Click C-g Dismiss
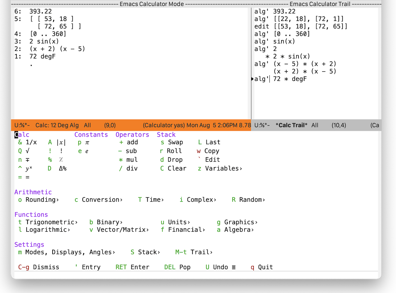Viewport: 396px width, 293px height. [39, 267]
